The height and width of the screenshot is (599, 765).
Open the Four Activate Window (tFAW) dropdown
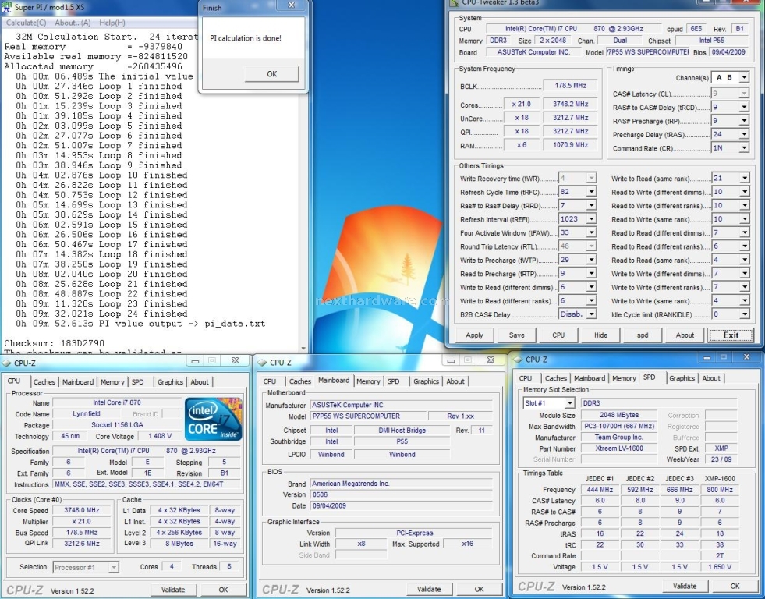(x=591, y=232)
